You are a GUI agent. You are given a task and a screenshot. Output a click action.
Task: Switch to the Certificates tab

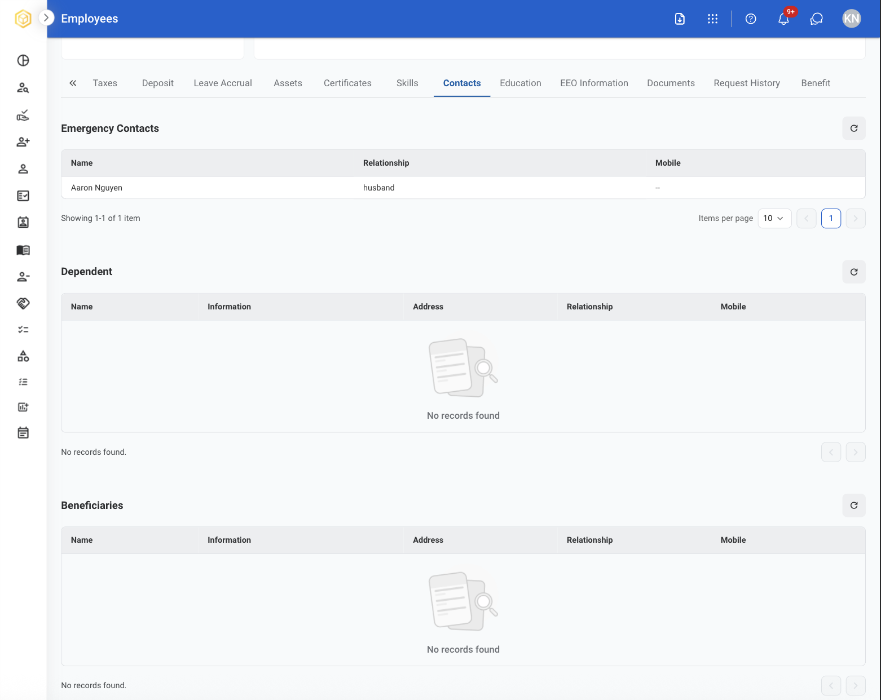[x=347, y=83]
